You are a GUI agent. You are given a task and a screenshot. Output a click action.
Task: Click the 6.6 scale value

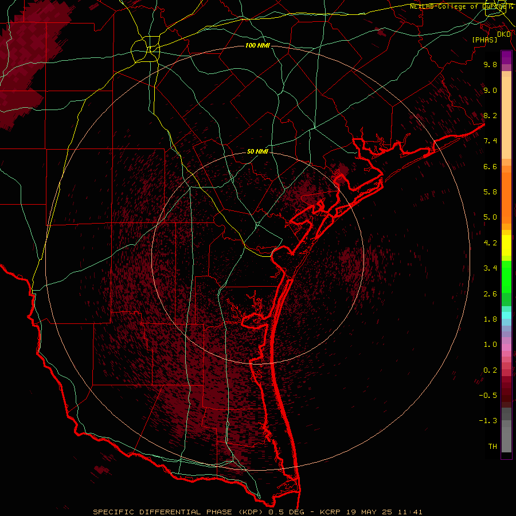click(x=490, y=166)
